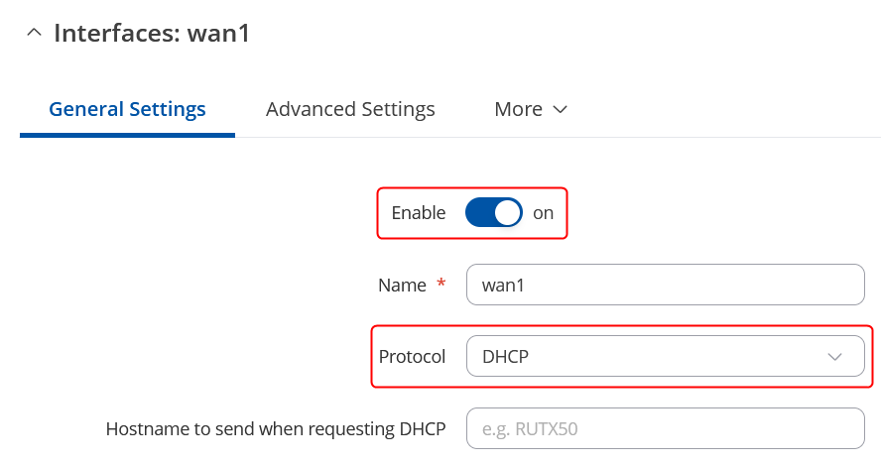Toggle the Enable switch off
This screenshot has height=464, width=881.
(493, 212)
